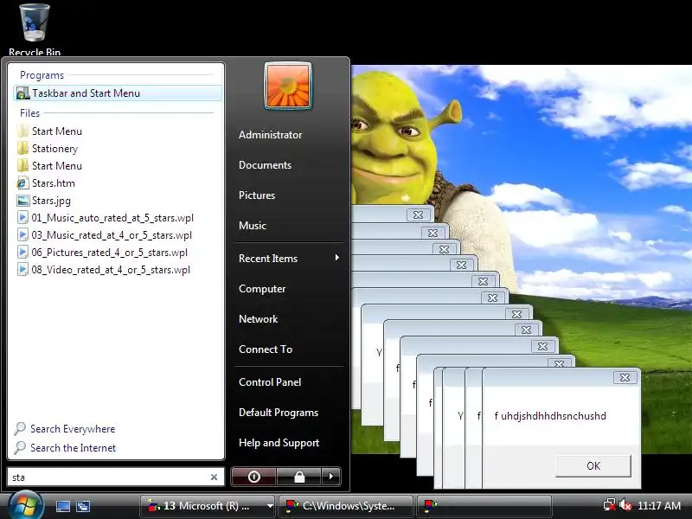Click Switch between windows quick launch icon
This screenshot has height=519, width=692.
pos(83,506)
